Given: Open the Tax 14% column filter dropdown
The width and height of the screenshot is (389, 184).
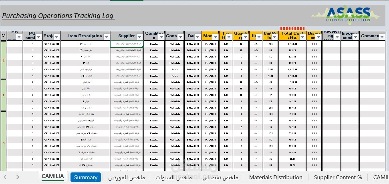Looking at the screenshot, I should [x=229, y=37].
